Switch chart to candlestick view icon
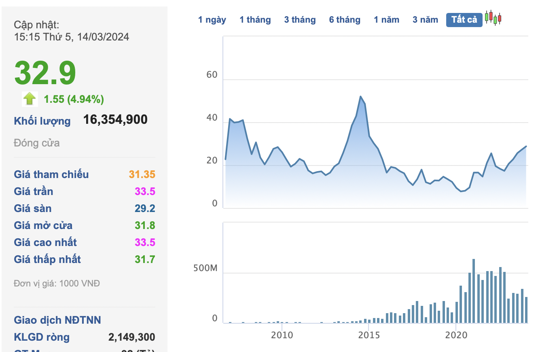 click(493, 18)
